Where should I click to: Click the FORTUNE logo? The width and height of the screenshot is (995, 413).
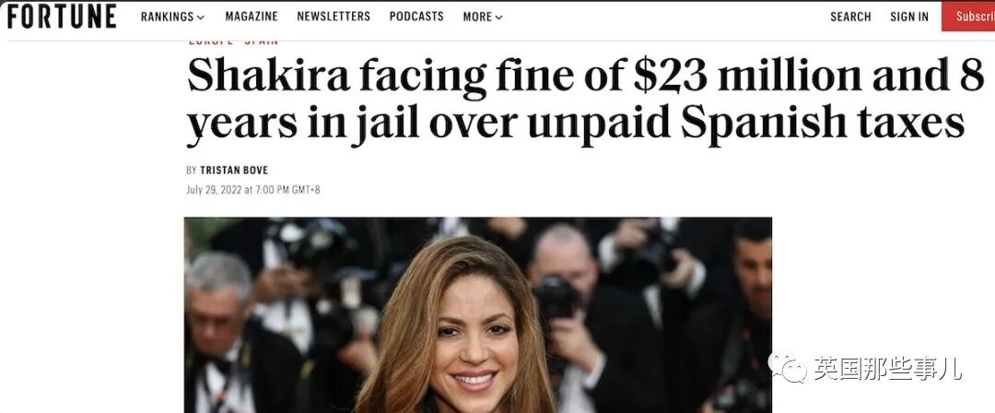pos(62,17)
